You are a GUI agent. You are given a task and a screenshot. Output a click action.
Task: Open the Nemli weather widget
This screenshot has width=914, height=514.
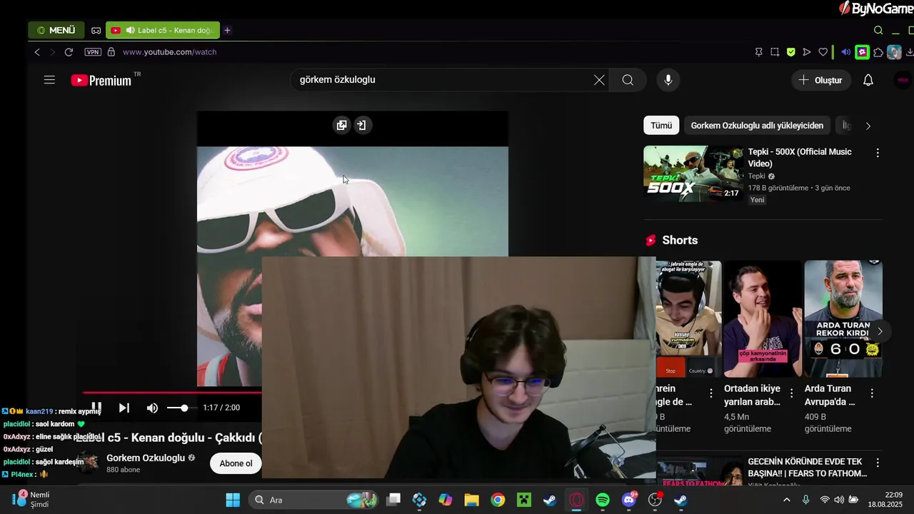30,500
